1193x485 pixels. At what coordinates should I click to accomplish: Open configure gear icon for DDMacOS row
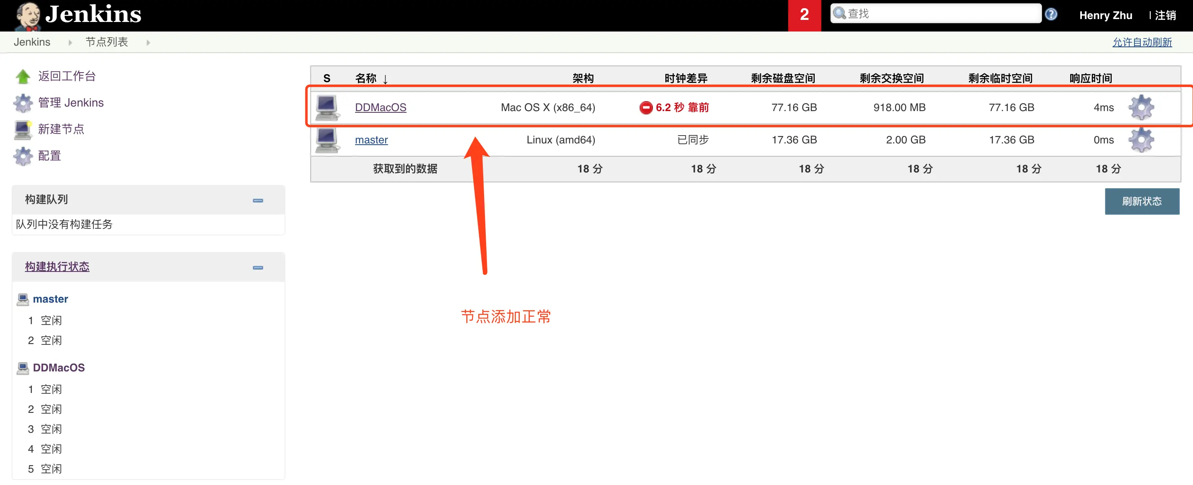click(x=1141, y=107)
